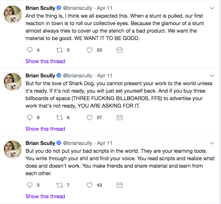The width and height of the screenshot is (221, 204).
Task: Open the envelope icon on the last tweet
Action: 120,185
